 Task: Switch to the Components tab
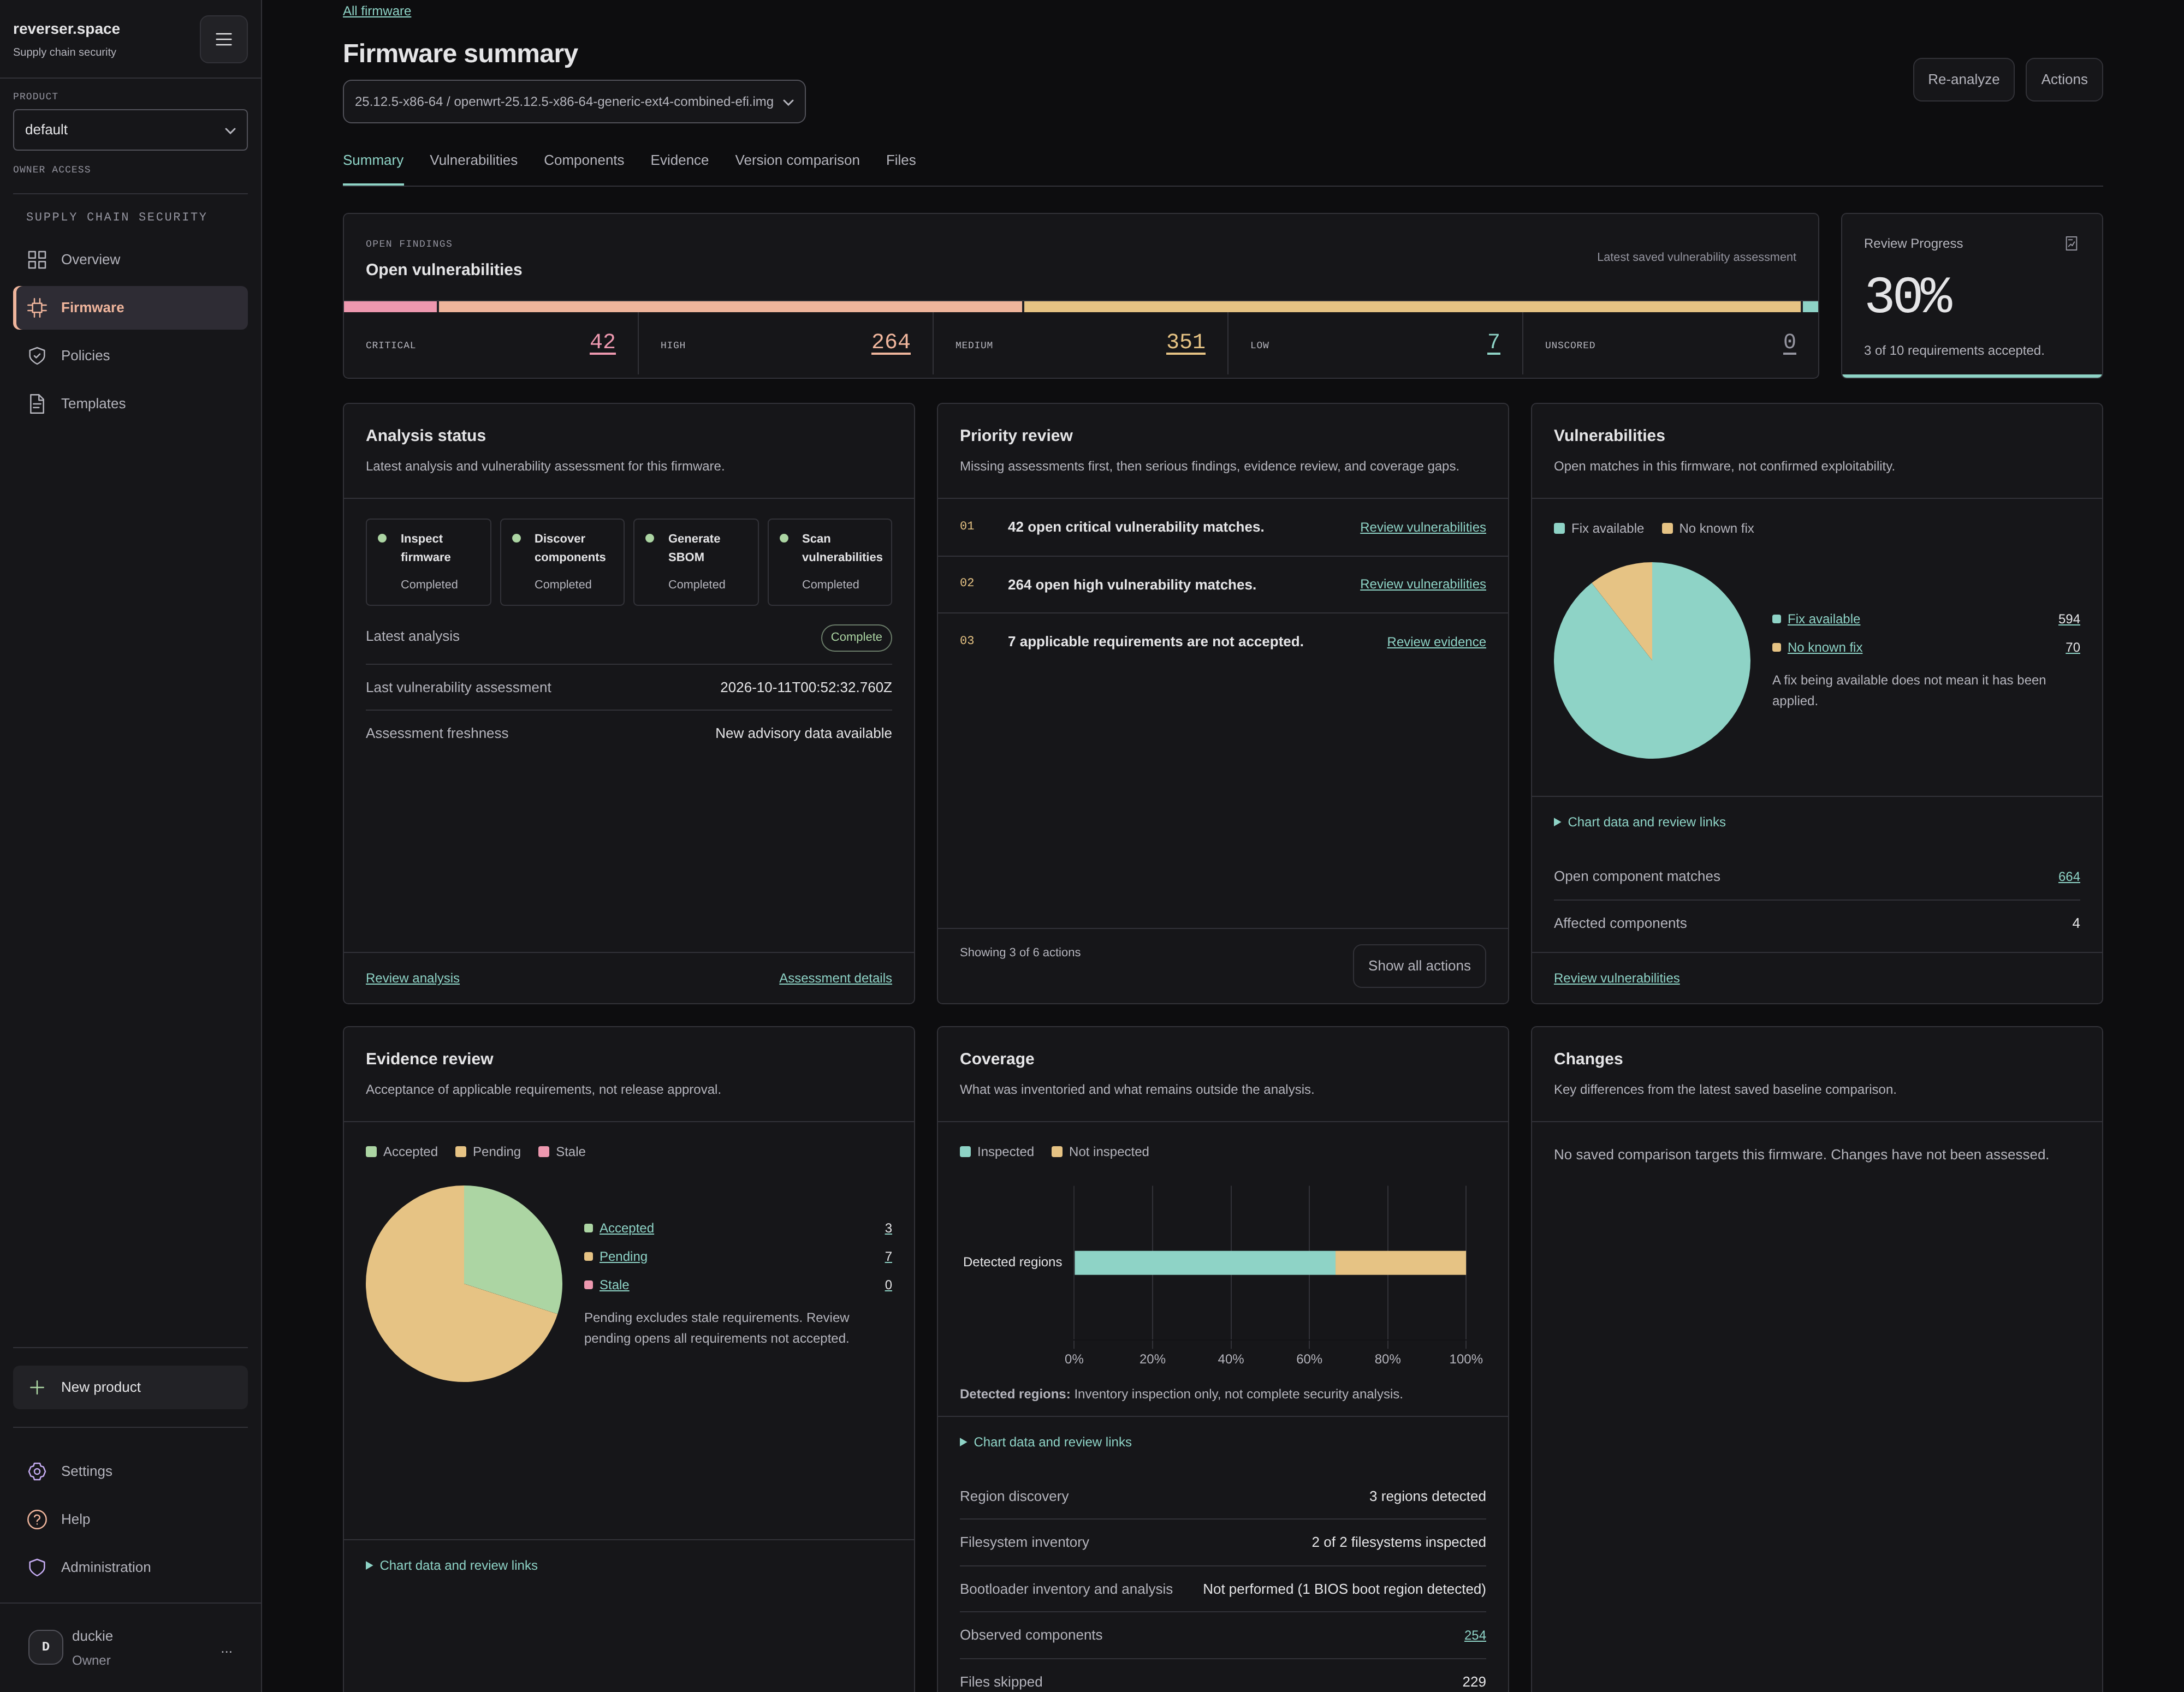pos(584,160)
